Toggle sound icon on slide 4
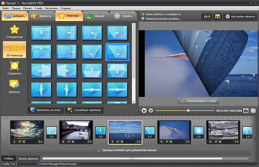This screenshot has height=167, width=259. (171, 142)
